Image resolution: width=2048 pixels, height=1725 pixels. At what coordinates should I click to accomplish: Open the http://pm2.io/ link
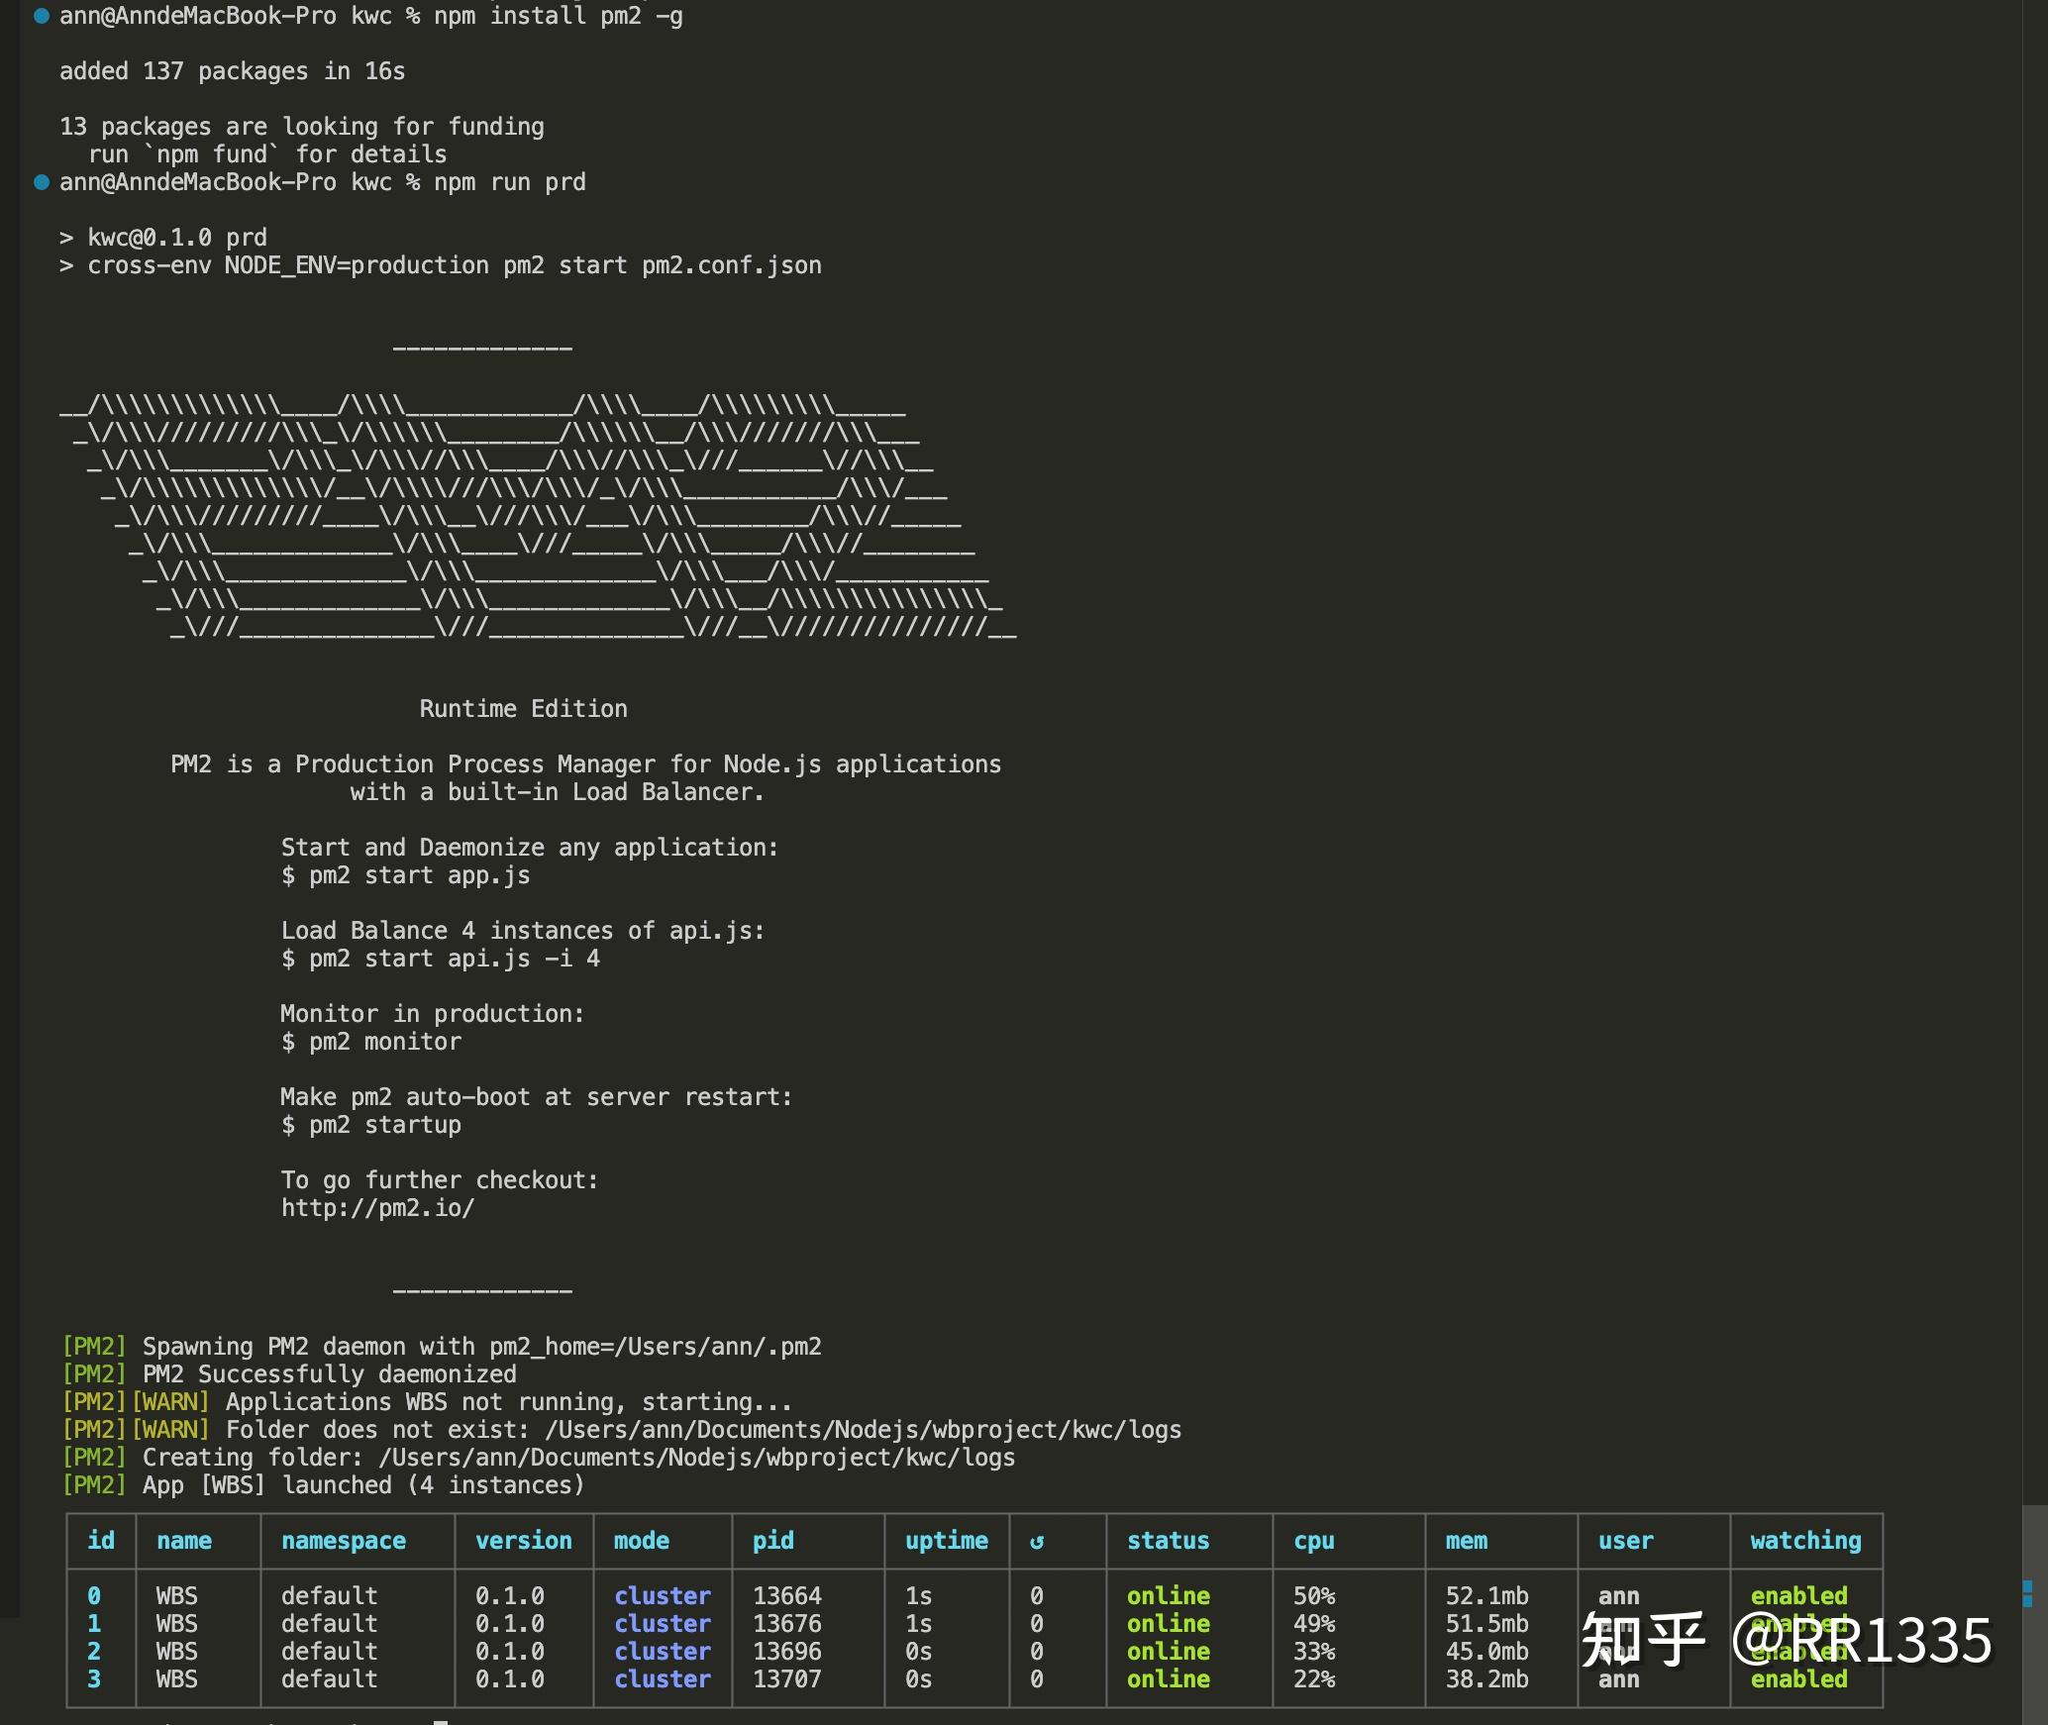click(x=377, y=1208)
